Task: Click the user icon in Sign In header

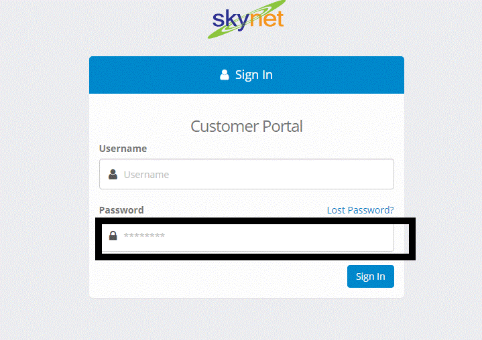Action: coord(225,74)
